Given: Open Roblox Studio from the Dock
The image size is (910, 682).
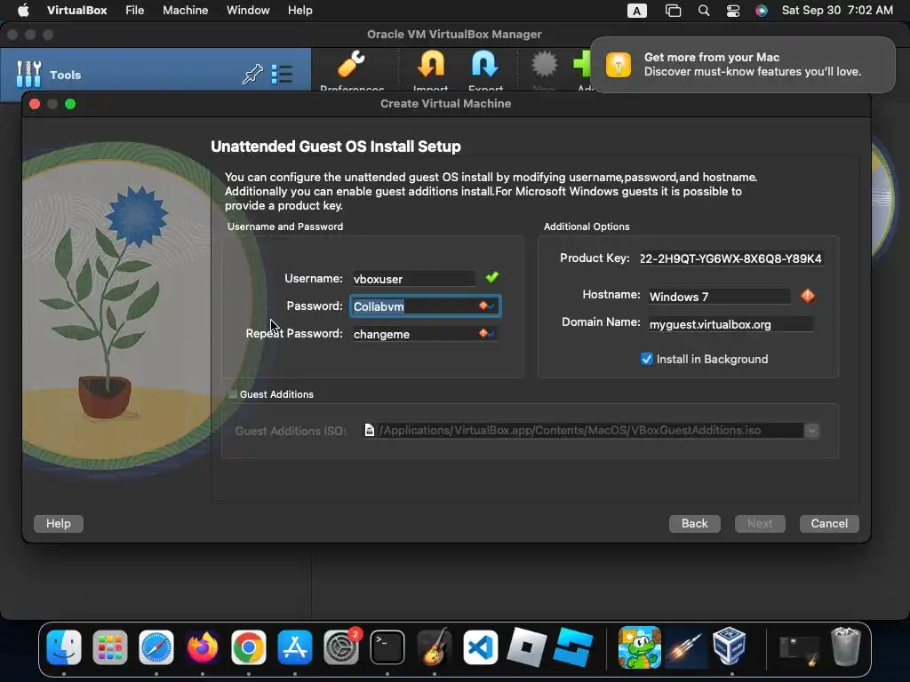Looking at the screenshot, I should click(x=573, y=646).
